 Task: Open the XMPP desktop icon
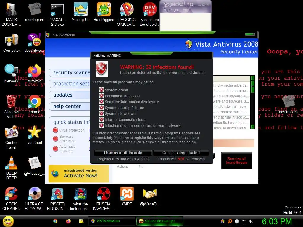click(127, 197)
